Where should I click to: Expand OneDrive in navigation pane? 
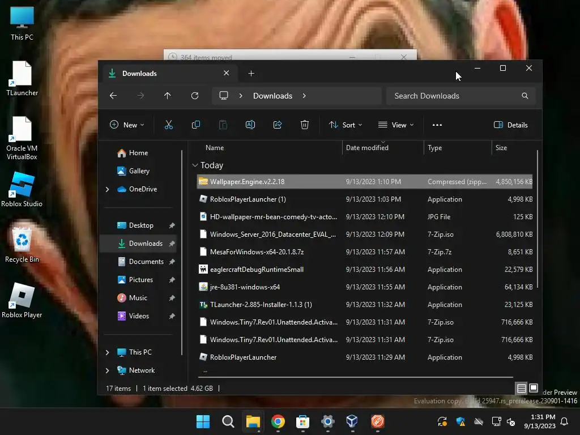pos(107,189)
